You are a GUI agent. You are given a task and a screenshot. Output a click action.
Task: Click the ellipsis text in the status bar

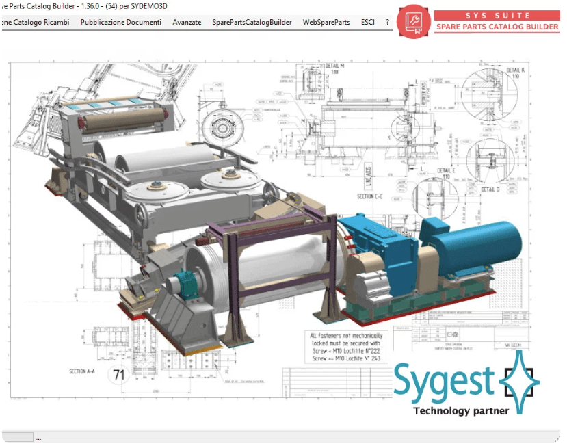click(x=39, y=438)
